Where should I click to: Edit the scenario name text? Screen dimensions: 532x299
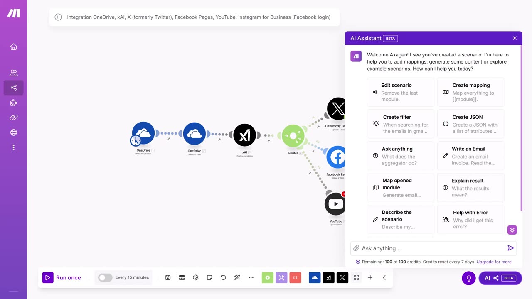(x=199, y=17)
